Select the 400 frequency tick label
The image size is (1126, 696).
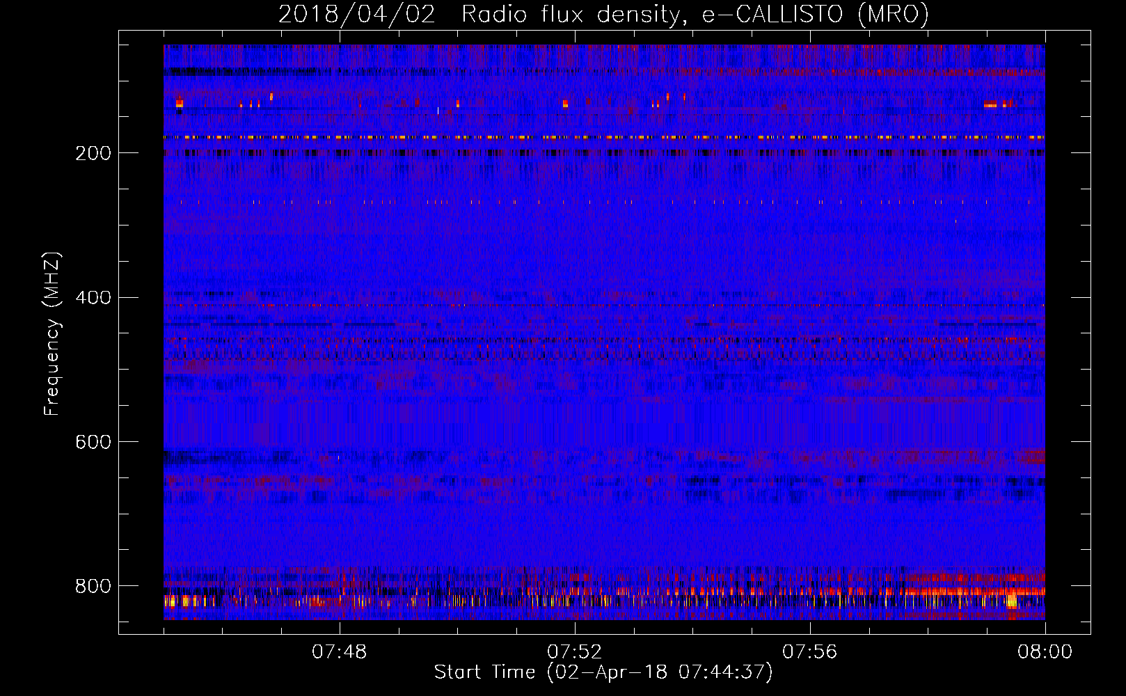[93, 298]
